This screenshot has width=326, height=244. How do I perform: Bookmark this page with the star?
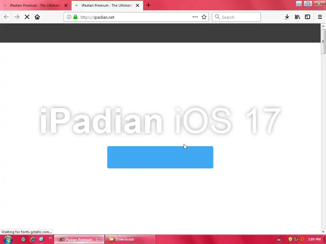(204, 17)
